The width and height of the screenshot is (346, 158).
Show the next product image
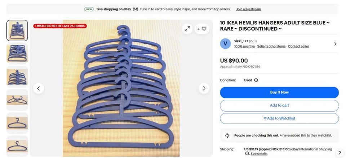[204, 88]
